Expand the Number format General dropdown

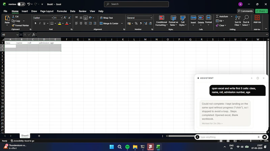151,18
